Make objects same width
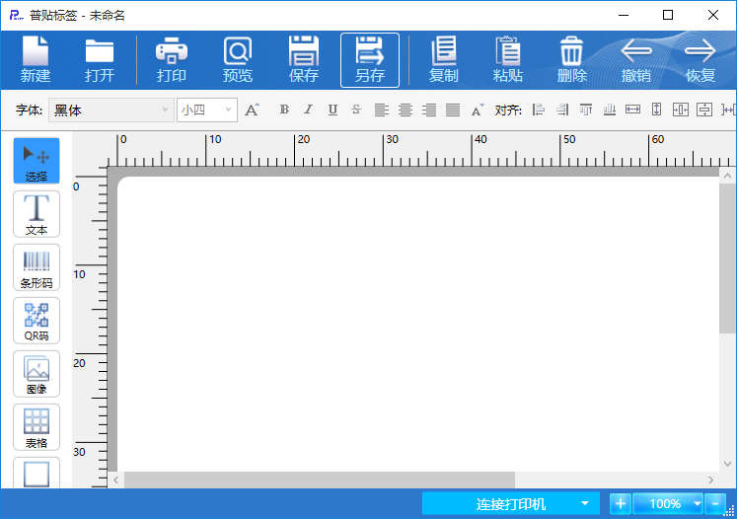Viewport: 737px width, 519px height. tap(633, 110)
